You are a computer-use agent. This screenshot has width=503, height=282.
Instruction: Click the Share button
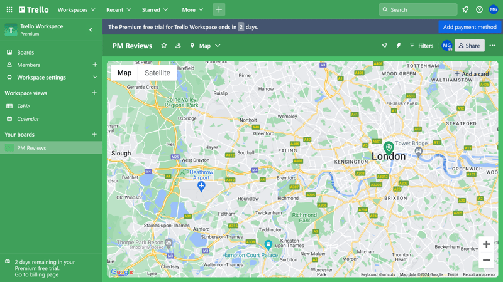469,46
